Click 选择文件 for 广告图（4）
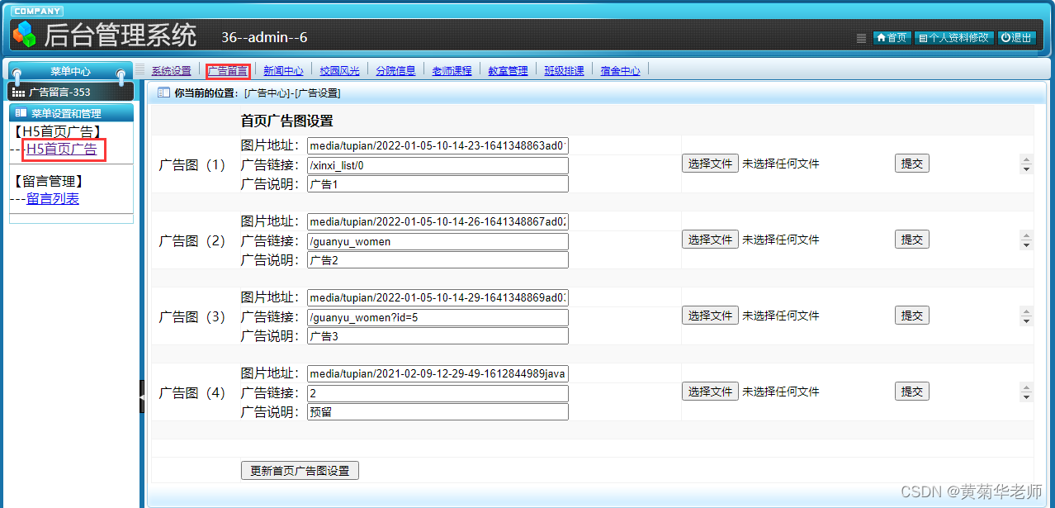The height and width of the screenshot is (508, 1055). pyautogui.click(x=710, y=392)
